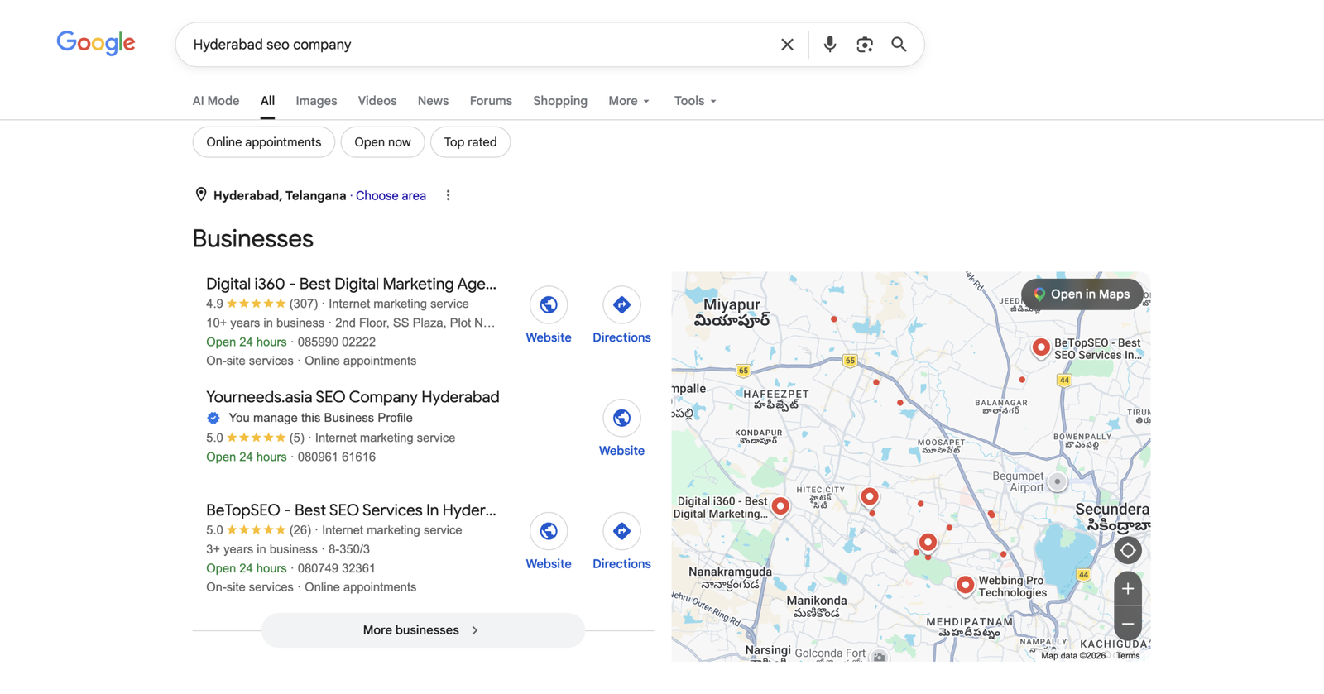This screenshot has width=1324, height=694.
Task: Click the Terms link on map
Action: pyautogui.click(x=1128, y=656)
